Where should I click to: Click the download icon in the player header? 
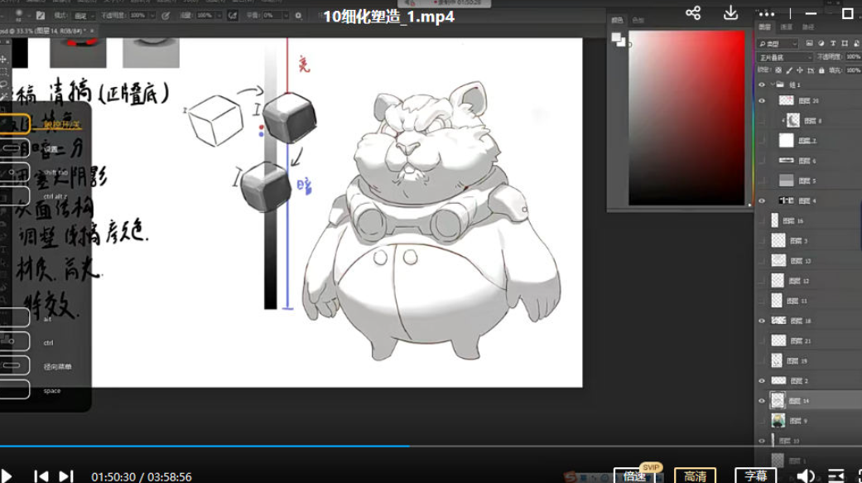(x=730, y=13)
